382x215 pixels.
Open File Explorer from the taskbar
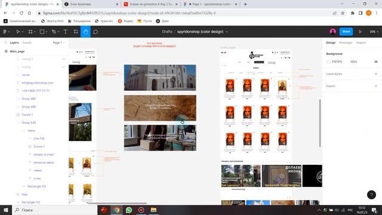[x=153, y=210]
